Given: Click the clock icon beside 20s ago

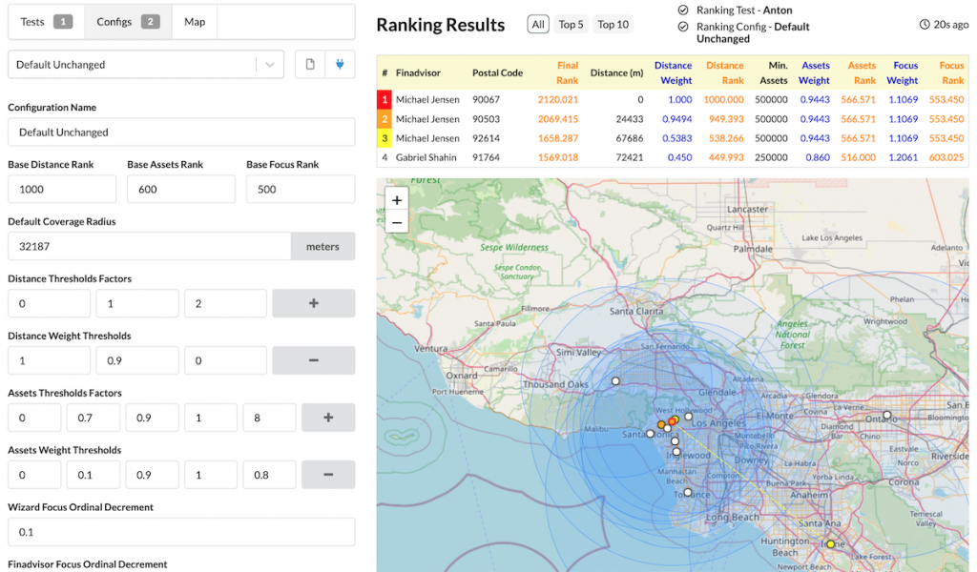Looking at the screenshot, I should [924, 24].
